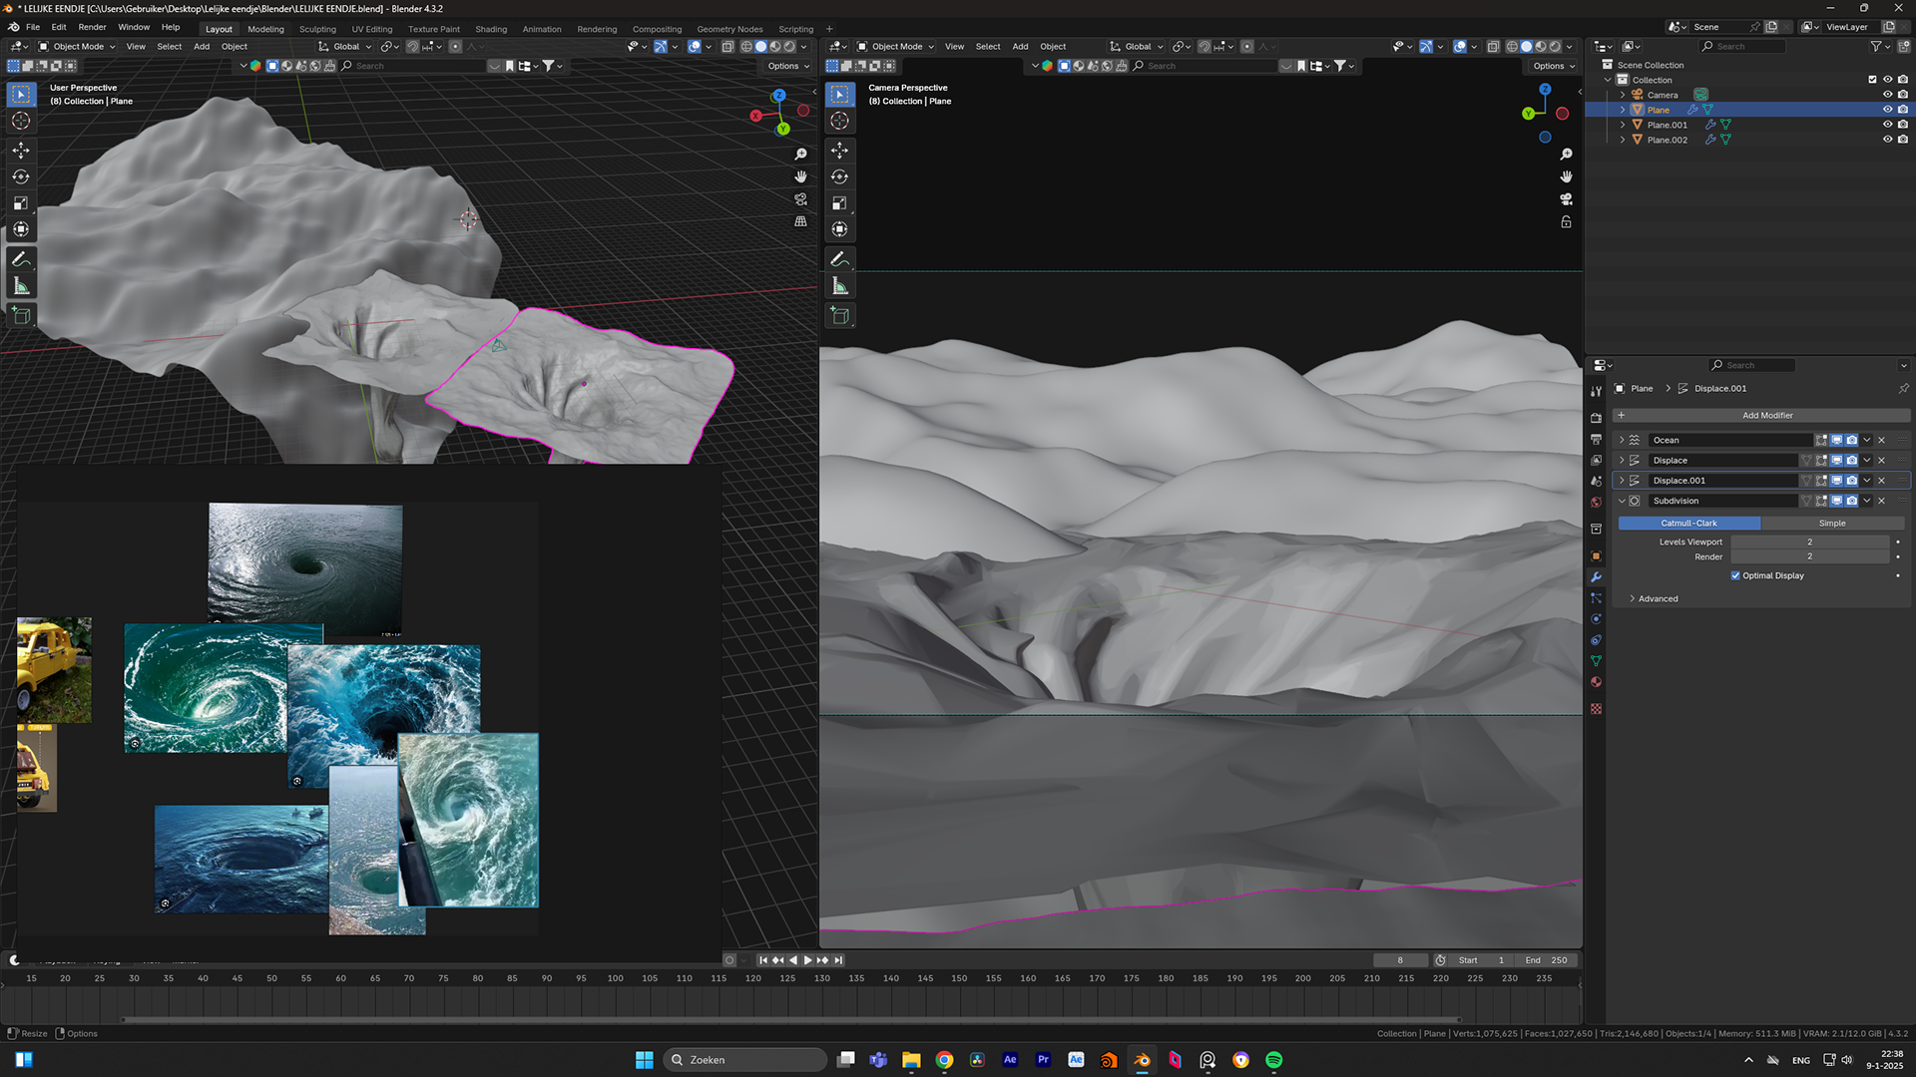Hide Plane.001 in the outliner viewport
This screenshot has width=1916, height=1077.
coord(1887,125)
